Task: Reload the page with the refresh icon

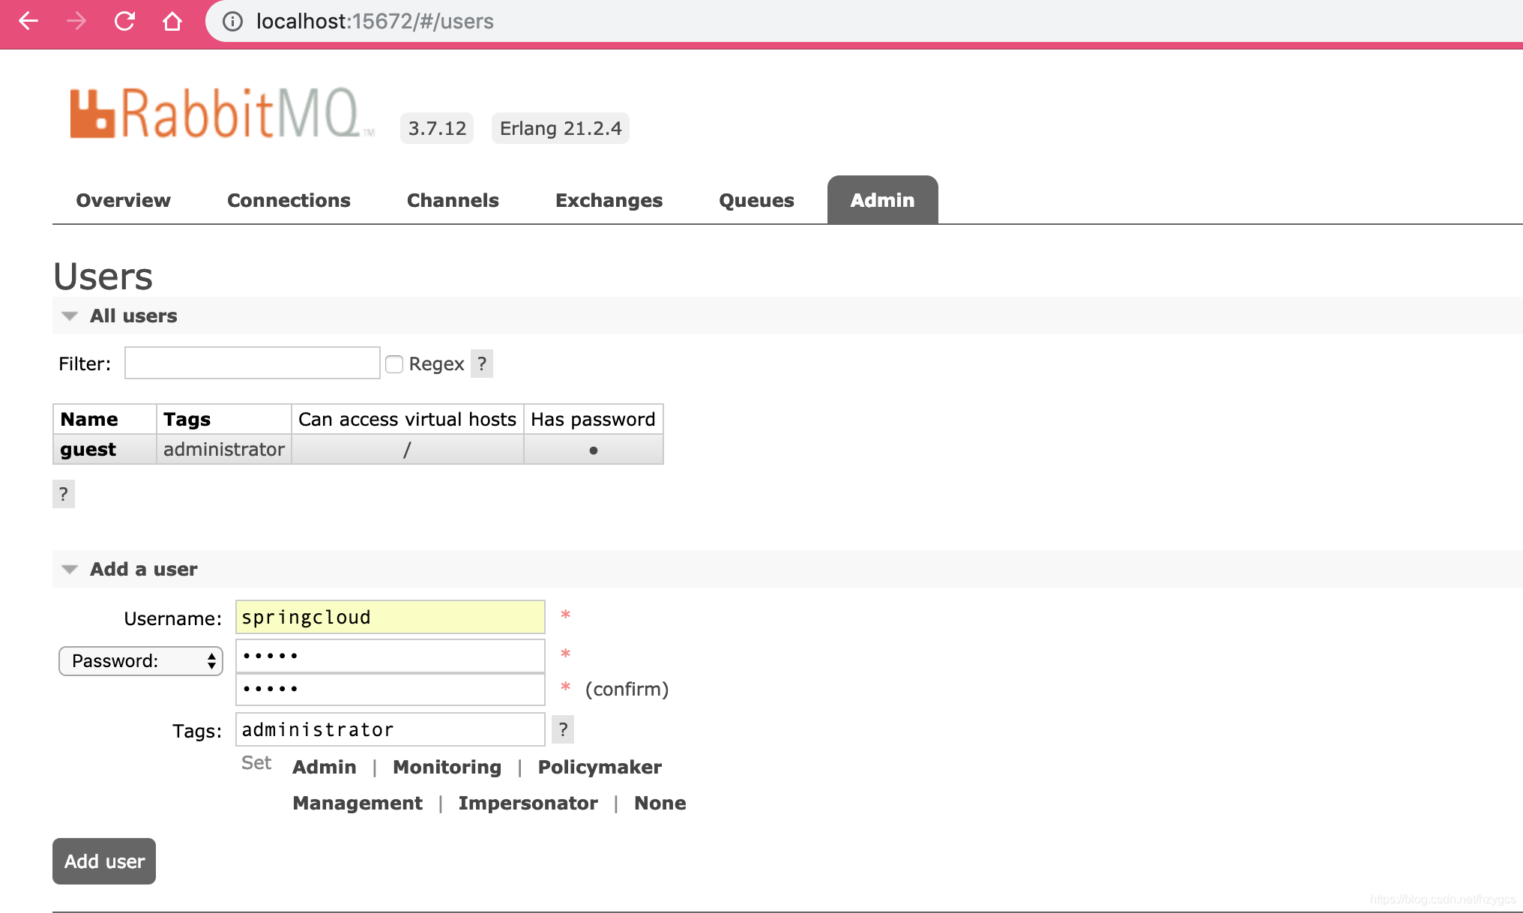Action: pyautogui.click(x=124, y=21)
